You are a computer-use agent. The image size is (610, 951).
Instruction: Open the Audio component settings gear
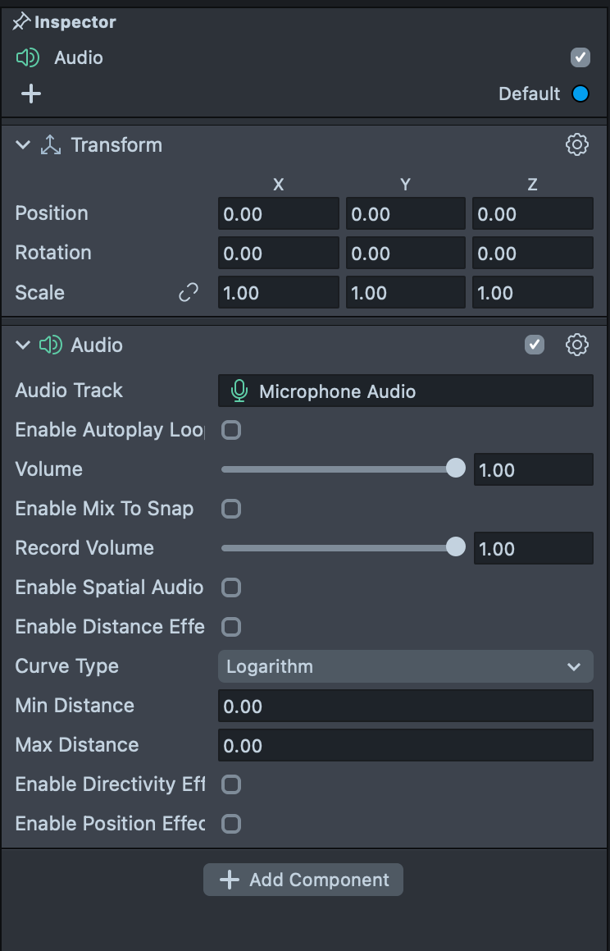point(577,345)
